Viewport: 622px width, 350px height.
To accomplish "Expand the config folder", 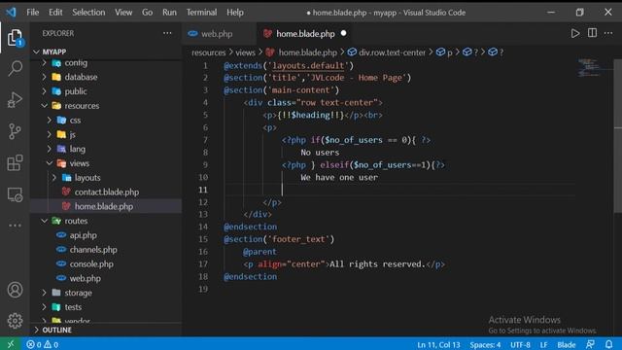I will 76,62.
